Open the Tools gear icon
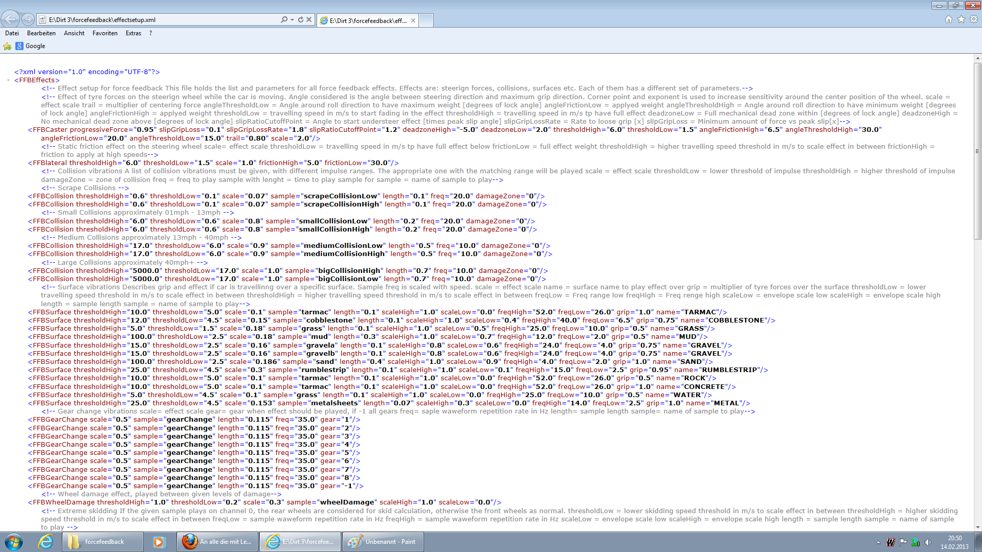This screenshot has height=552, width=982. [x=974, y=19]
